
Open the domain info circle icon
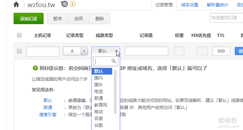73,4
